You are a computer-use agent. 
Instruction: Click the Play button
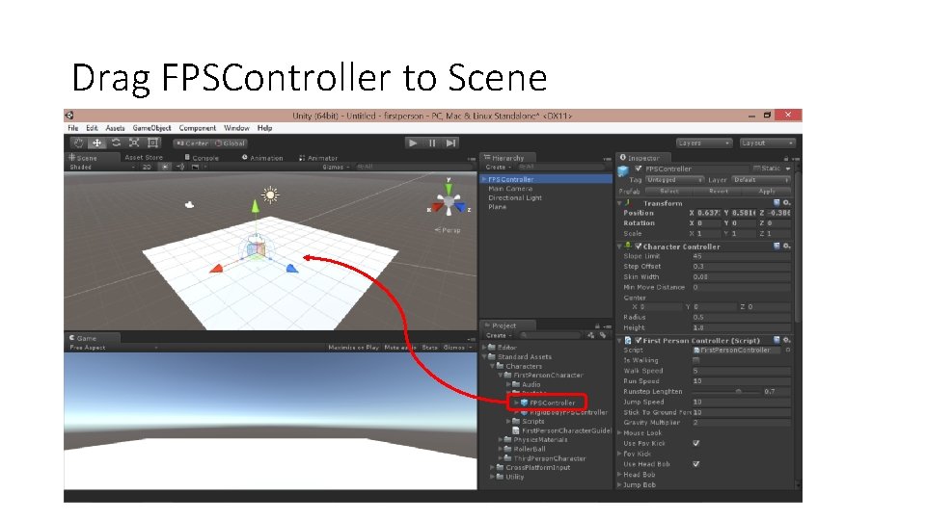(413, 143)
